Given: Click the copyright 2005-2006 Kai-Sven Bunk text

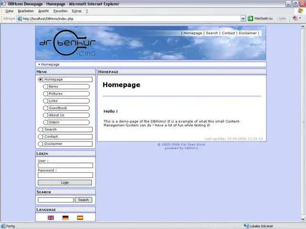Looking at the screenshot, I should coord(181,144).
